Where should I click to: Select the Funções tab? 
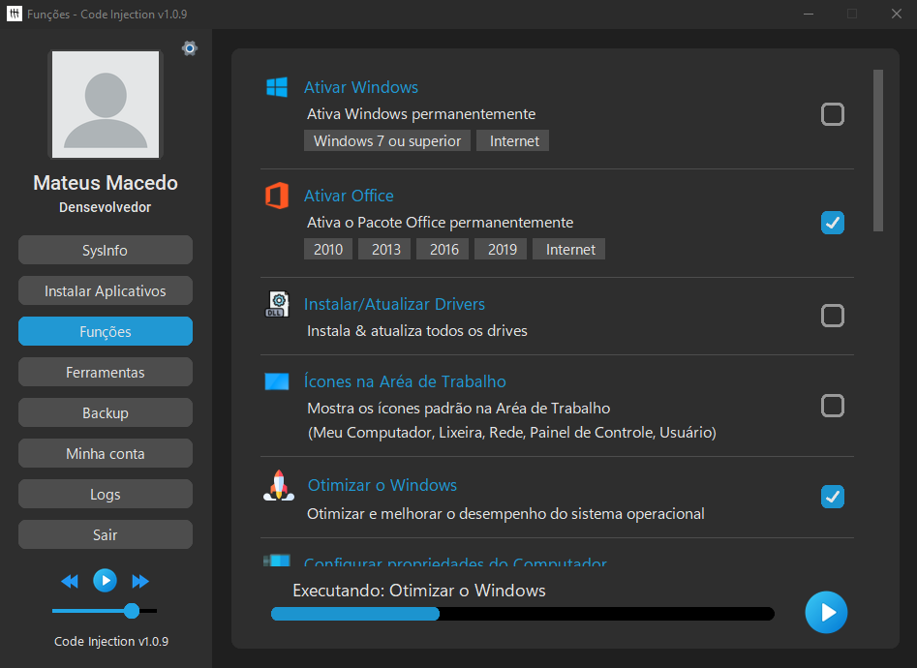(x=106, y=332)
